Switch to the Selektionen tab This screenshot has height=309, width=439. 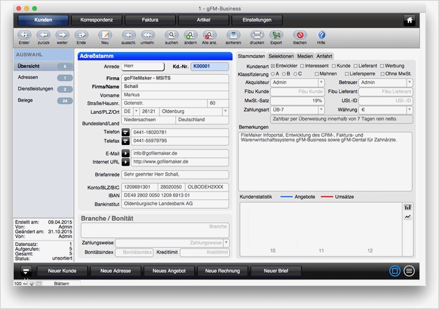pyautogui.click(x=281, y=56)
